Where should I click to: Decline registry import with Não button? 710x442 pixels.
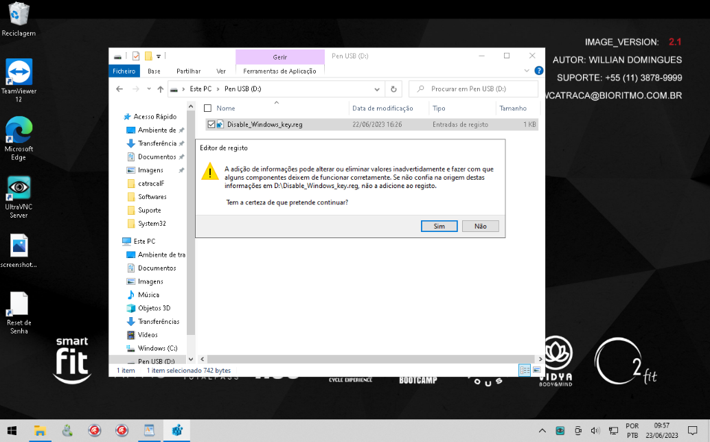point(481,226)
